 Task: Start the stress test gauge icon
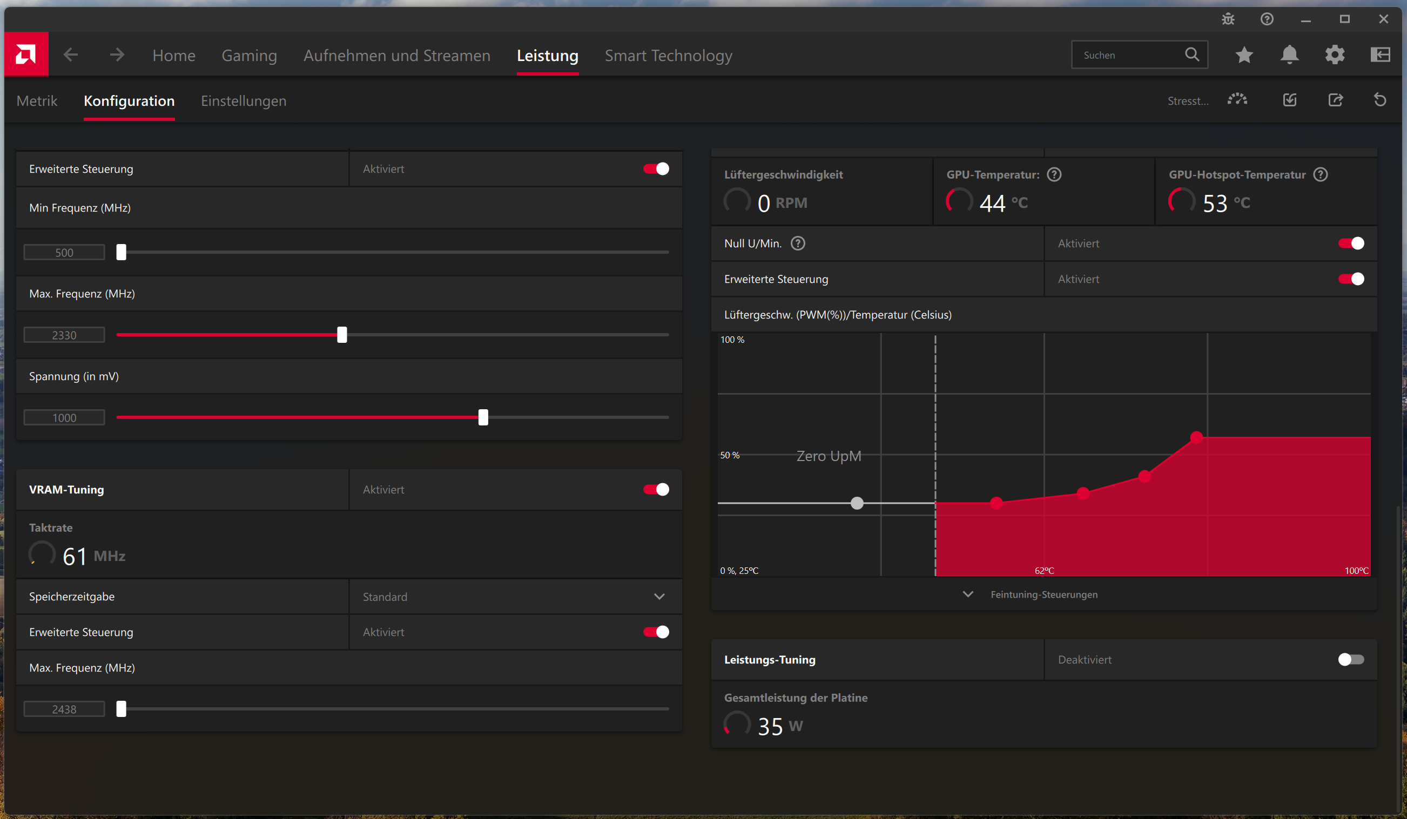click(1237, 100)
